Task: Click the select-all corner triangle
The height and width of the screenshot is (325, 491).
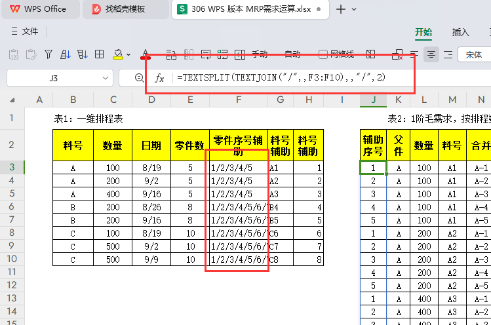Action: (12, 100)
